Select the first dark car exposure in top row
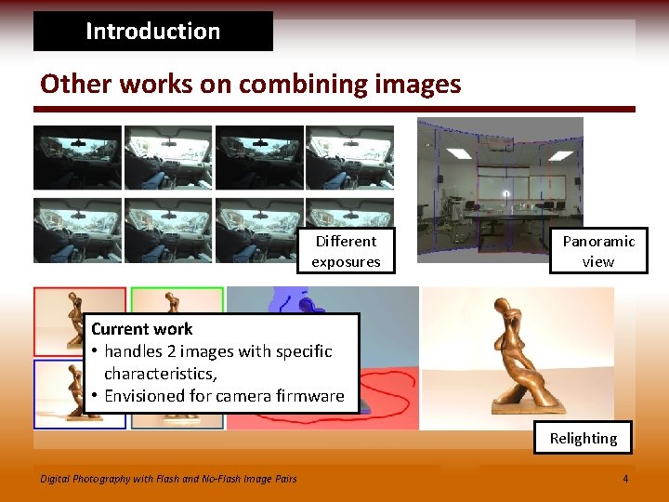669x502 pixels. point(78,157)
